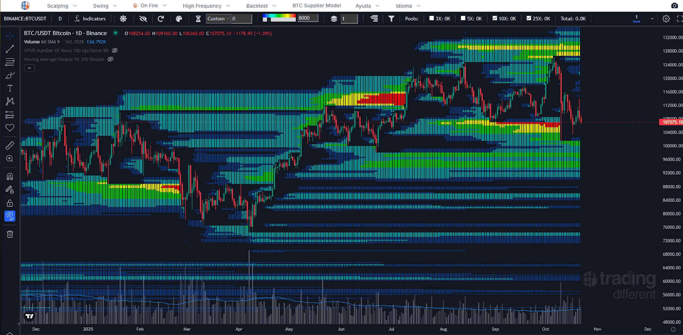The image size is (683, 335).
Task: Adjust the gray intensity slider bar
Action: pyautogui.click(x=279, y=20)
